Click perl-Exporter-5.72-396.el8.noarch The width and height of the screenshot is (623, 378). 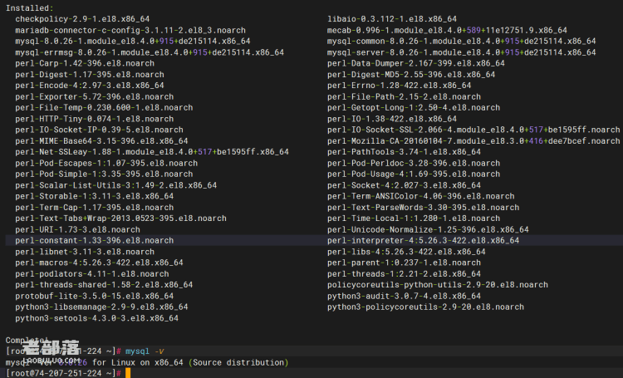point(94,96)
